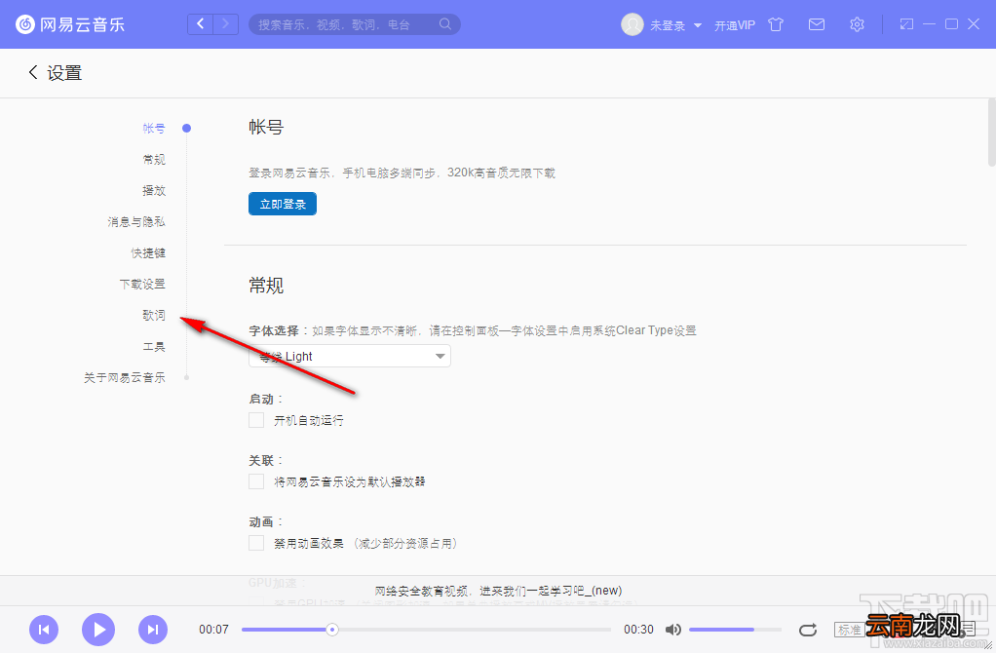
Task: Click the now playing song title
Action: point(498,591)
